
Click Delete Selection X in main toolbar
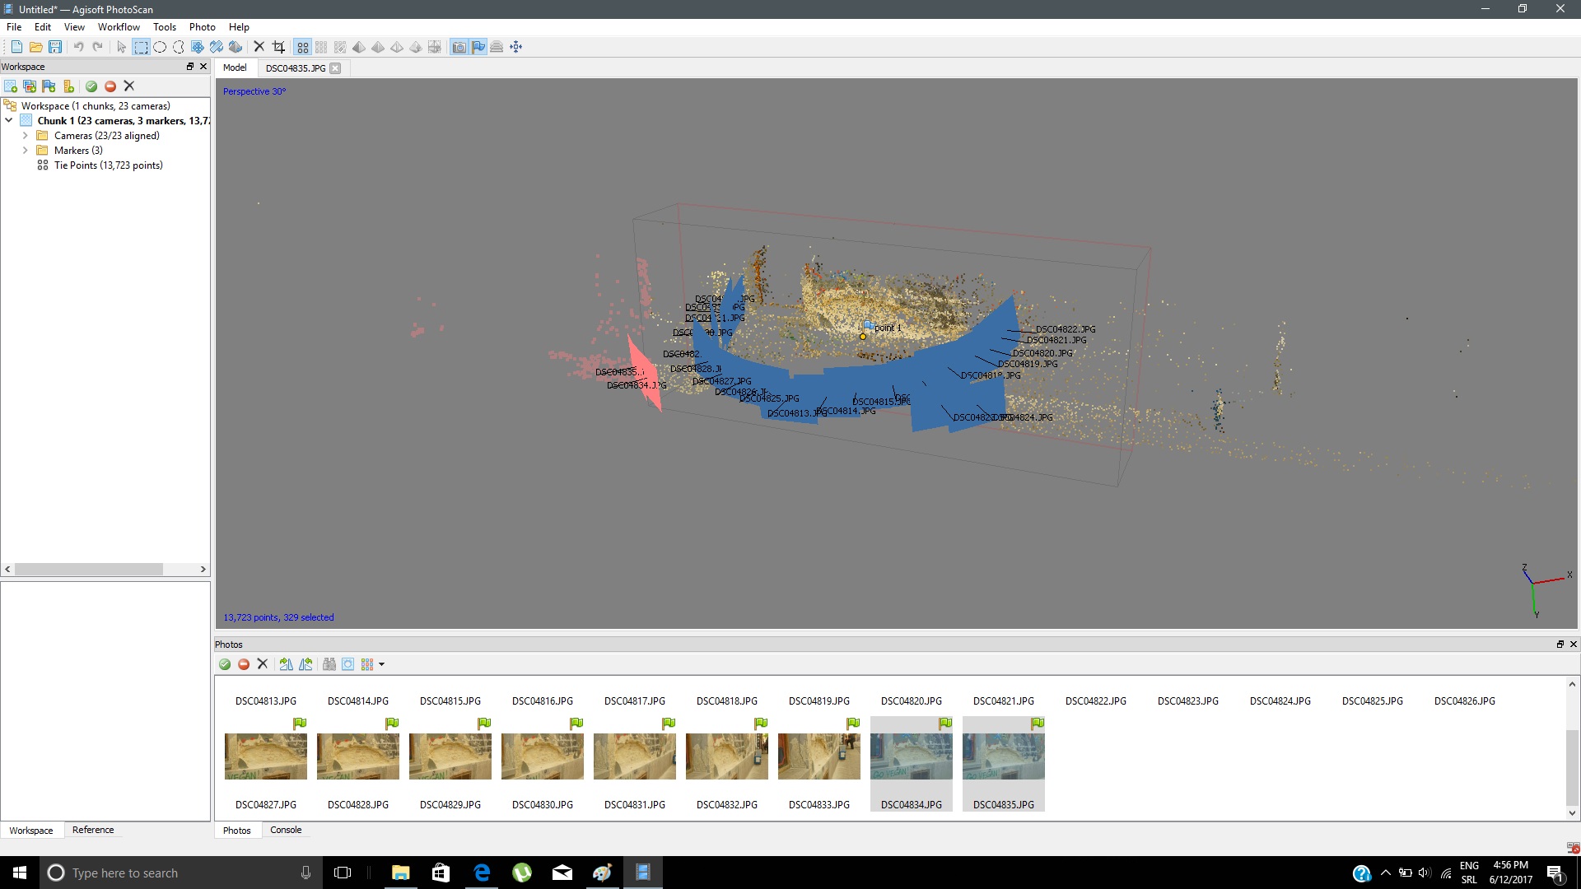[x=259, y=47]
